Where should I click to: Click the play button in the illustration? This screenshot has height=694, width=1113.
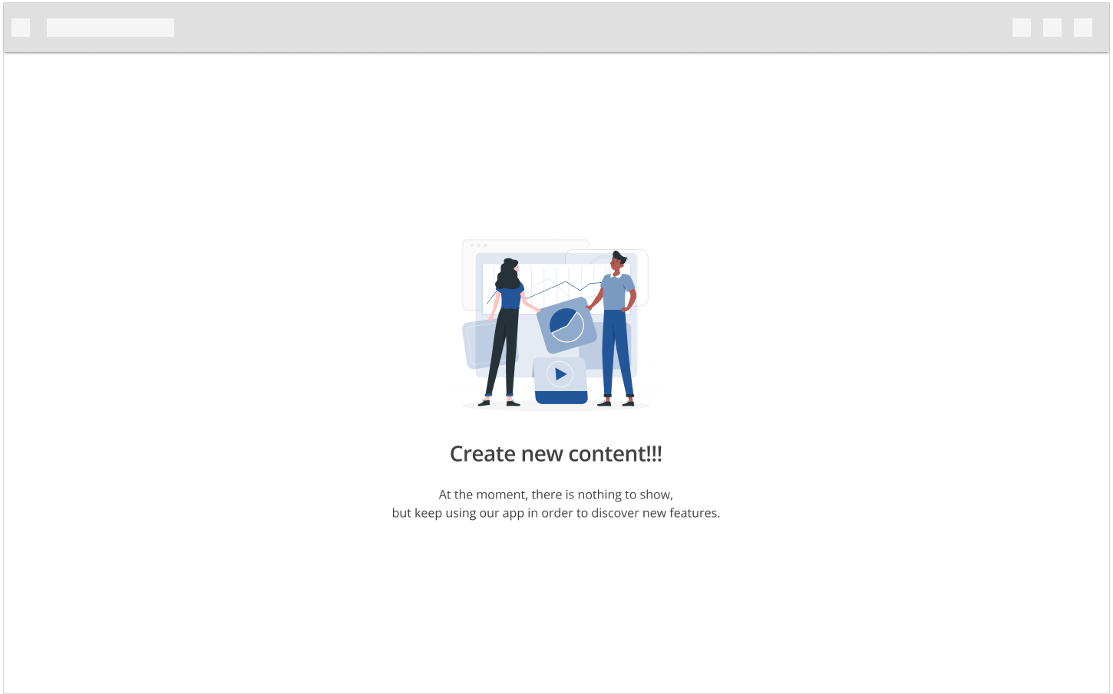[560, 374]
